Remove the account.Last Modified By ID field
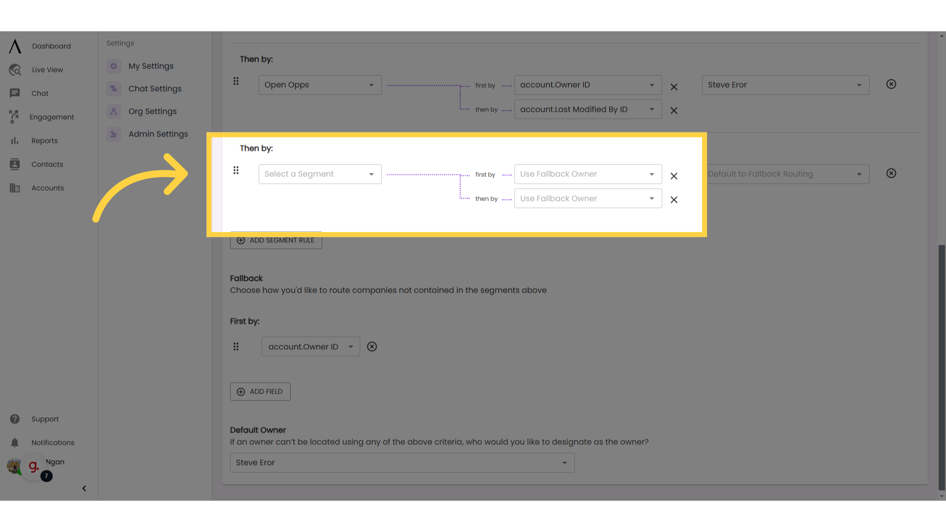The width and height of the screenshot is (946, 532). (674, 111)
